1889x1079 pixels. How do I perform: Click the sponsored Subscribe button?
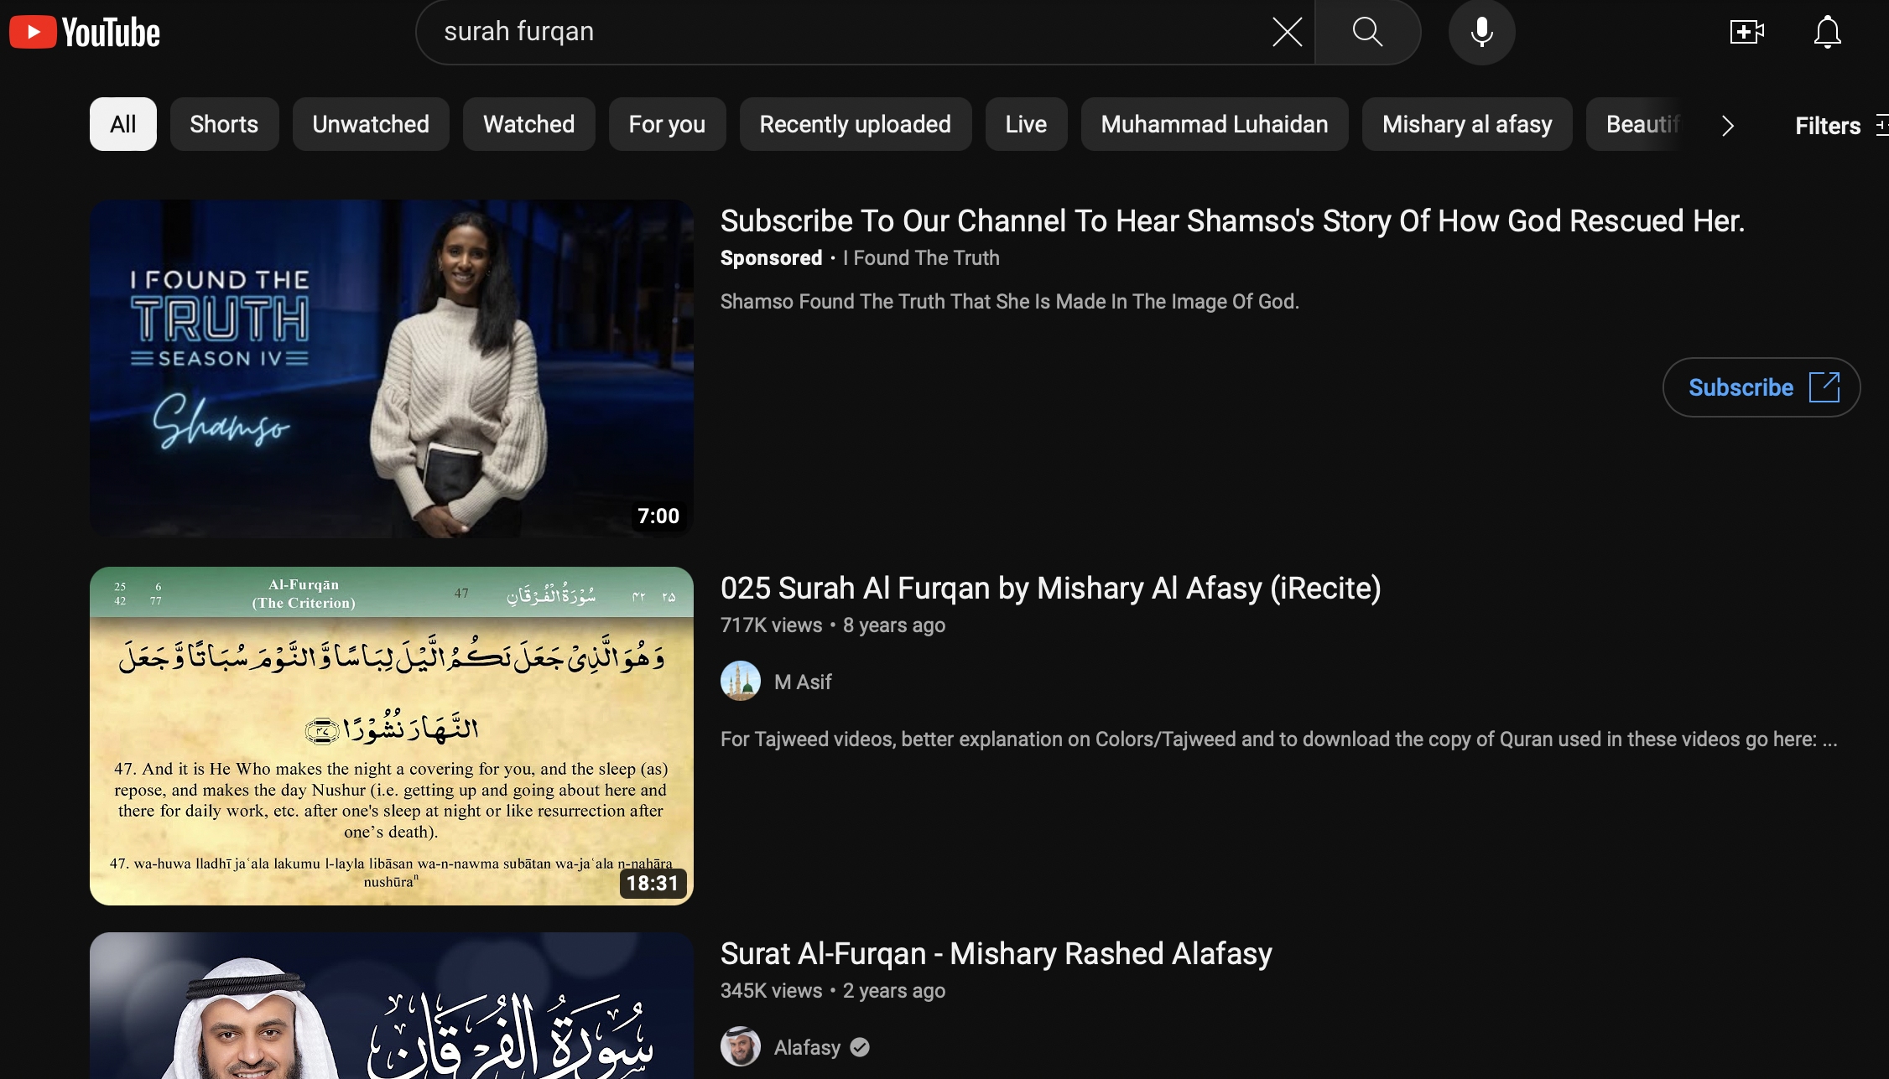1761,387
